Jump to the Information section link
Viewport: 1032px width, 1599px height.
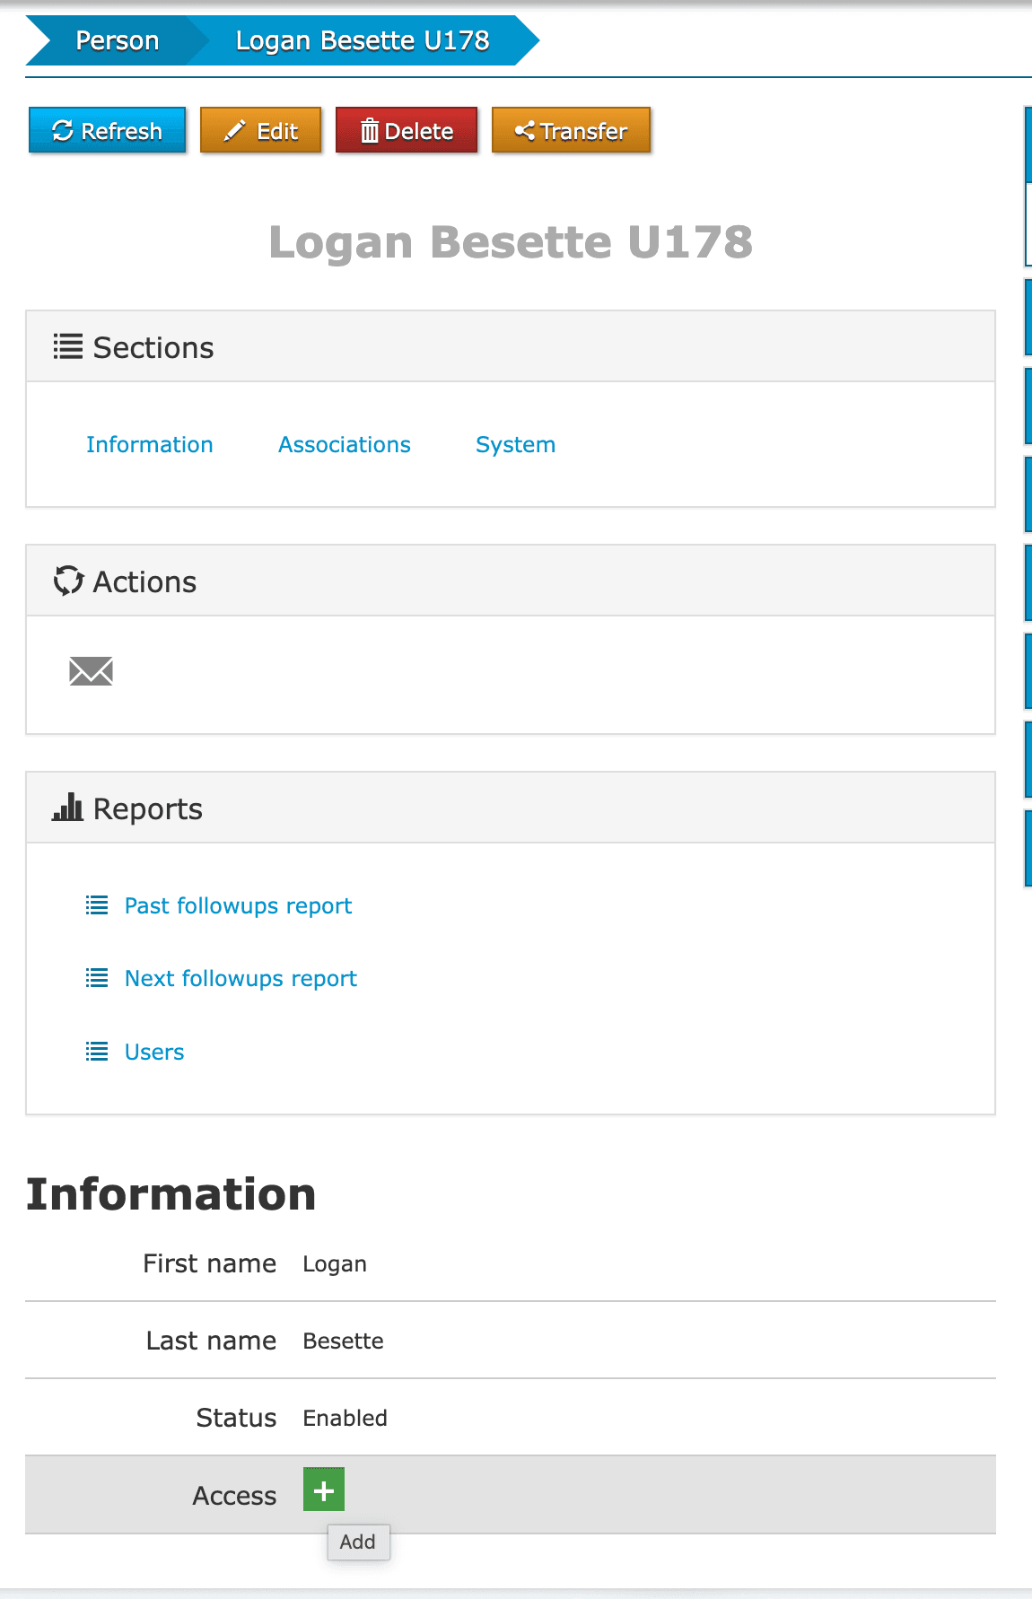(x=150, y=445)
